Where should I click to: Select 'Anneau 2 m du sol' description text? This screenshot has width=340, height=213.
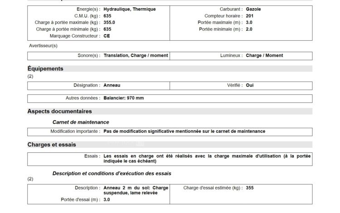(x=136, y=190)
